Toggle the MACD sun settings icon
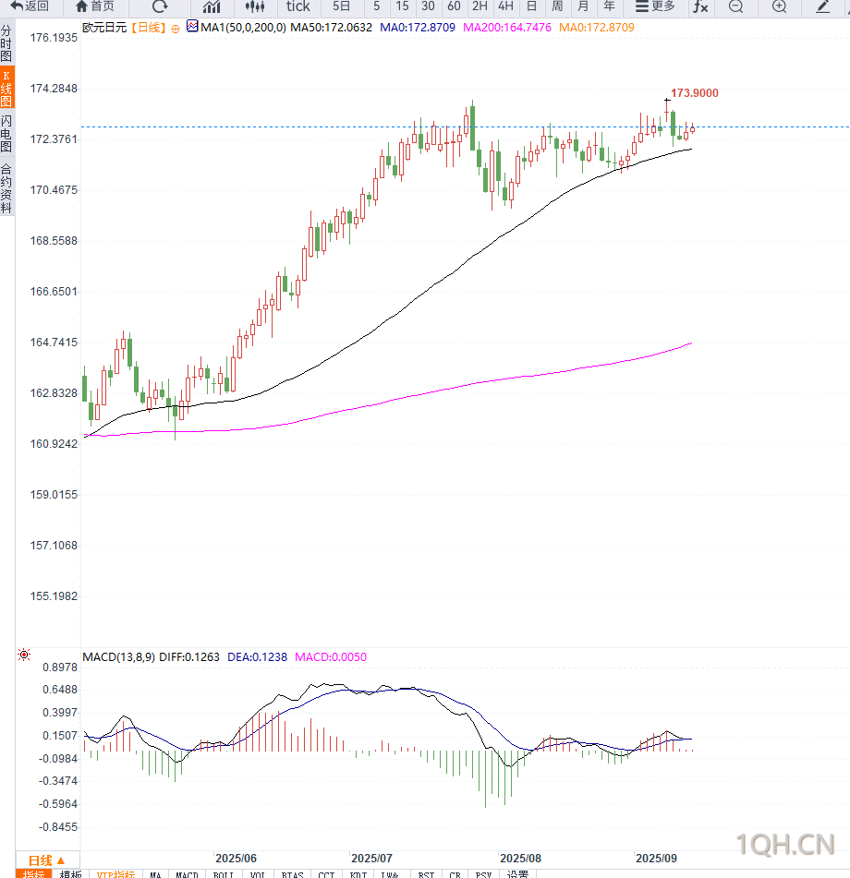 (24, 655)
